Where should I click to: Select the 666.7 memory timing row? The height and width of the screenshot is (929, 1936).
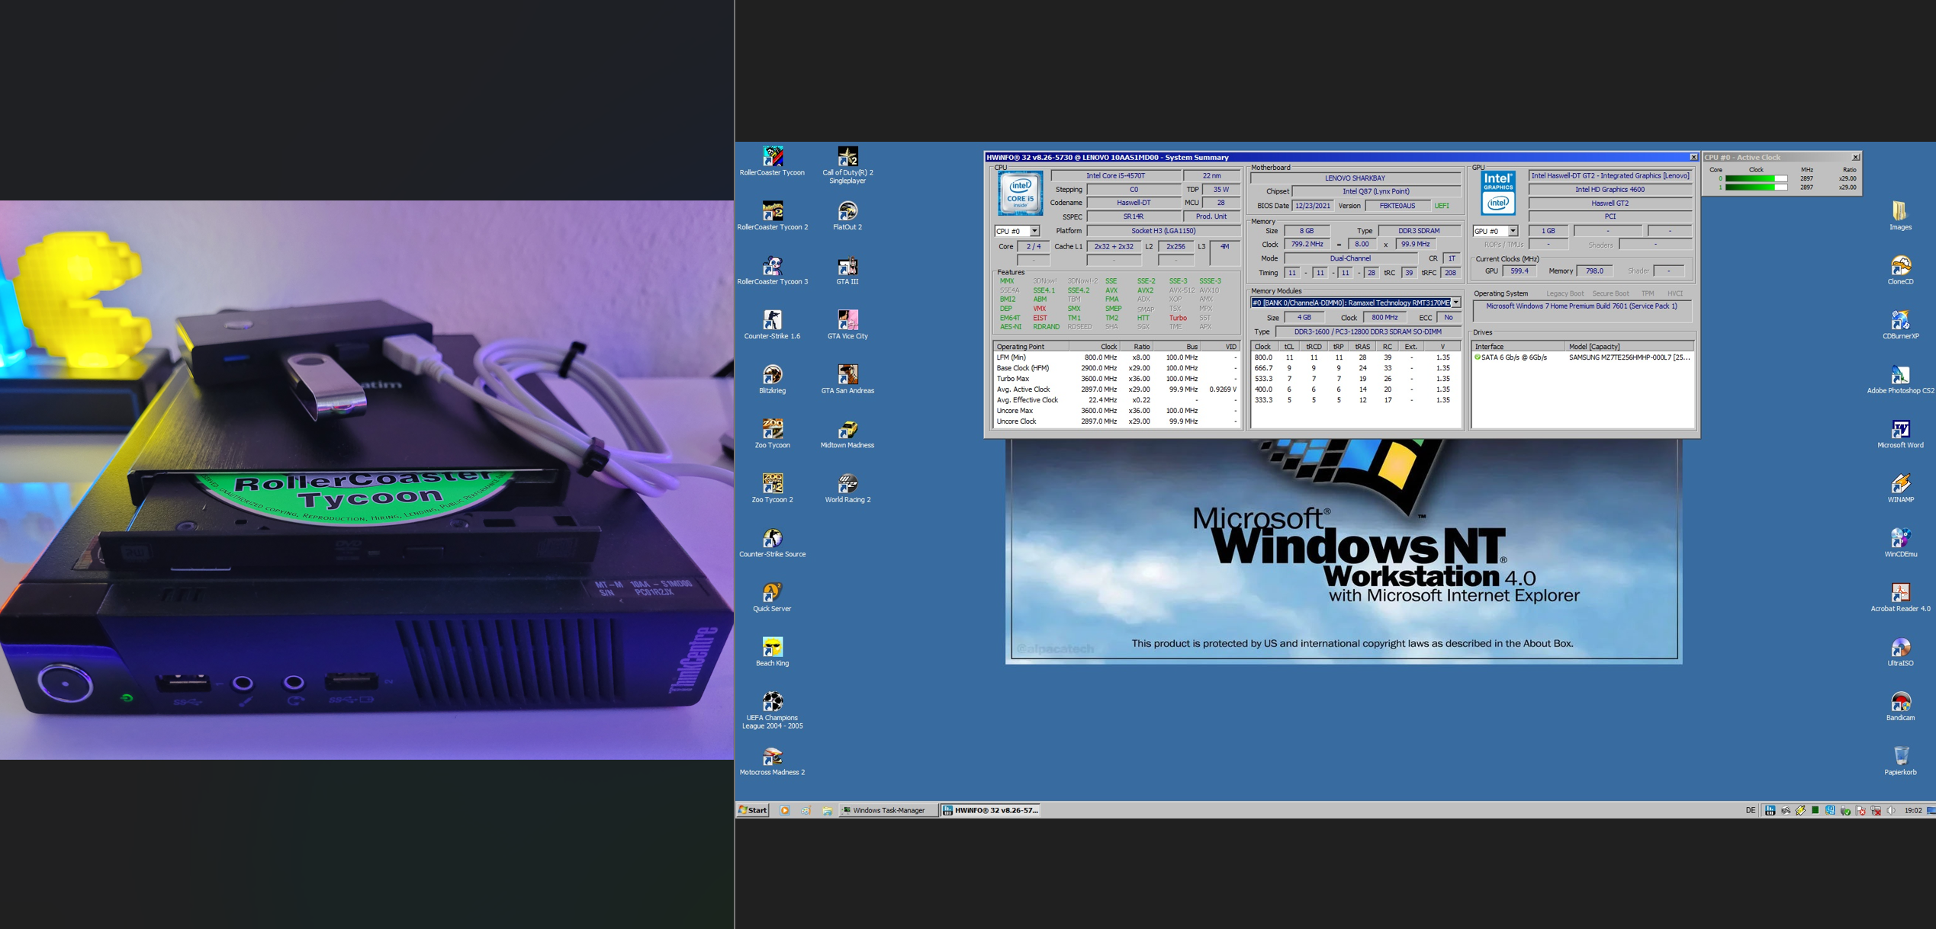point(1356,368)
